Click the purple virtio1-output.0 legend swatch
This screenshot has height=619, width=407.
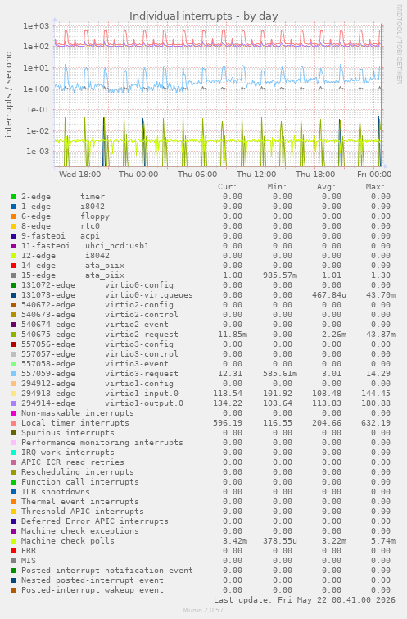click(14, 403)
